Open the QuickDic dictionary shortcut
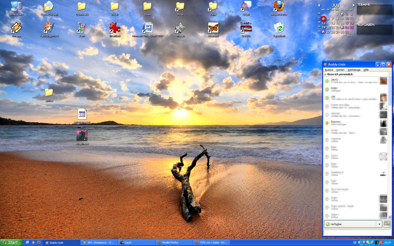Image resolution: width=394 pixels, height=246 pixels. (246, 28)
